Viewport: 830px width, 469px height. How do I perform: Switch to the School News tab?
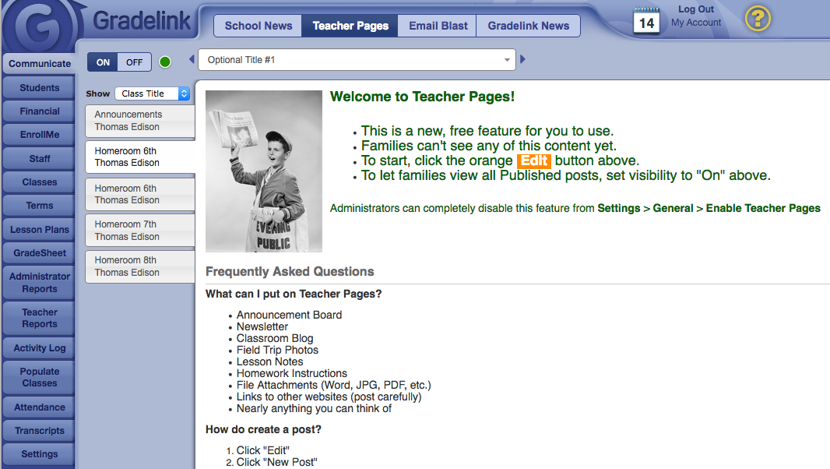pos(258,26)
